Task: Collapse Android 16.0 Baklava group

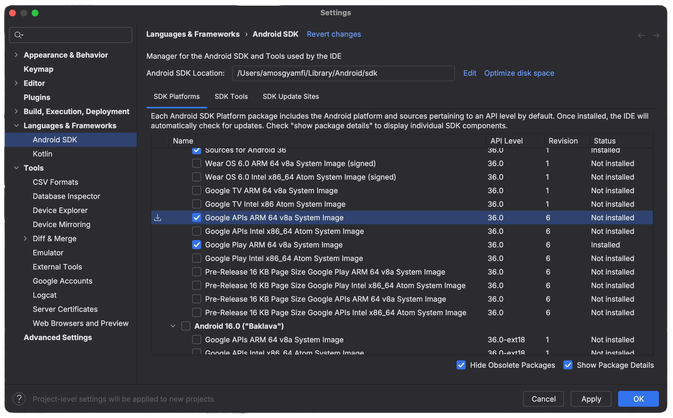Action: point(173,326)
